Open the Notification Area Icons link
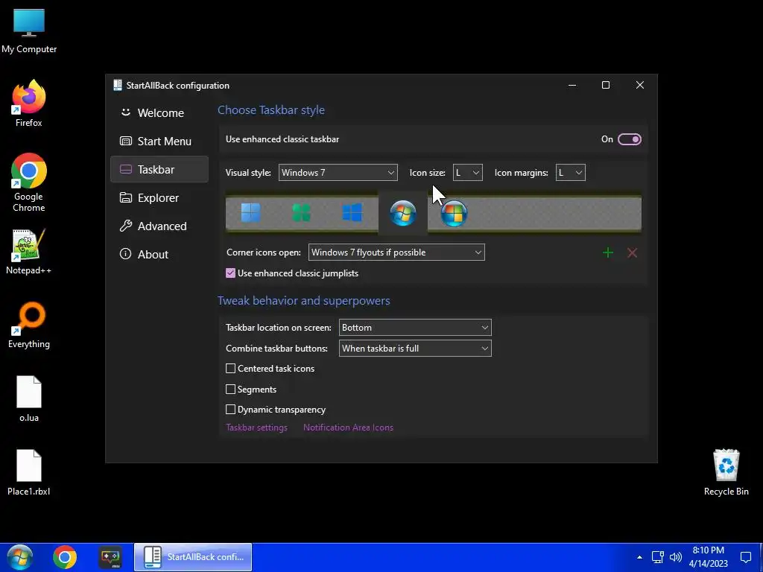763x572 pixels. [348, 428]
